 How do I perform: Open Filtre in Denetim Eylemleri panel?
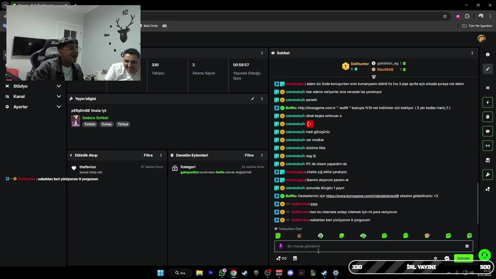coord(249,155)
